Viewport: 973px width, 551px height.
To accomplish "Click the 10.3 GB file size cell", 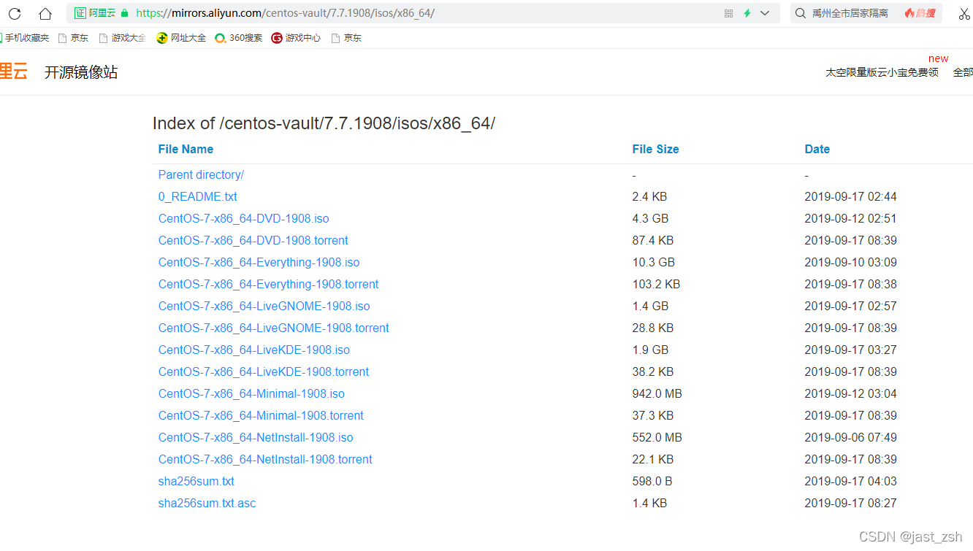I will 653,262.
